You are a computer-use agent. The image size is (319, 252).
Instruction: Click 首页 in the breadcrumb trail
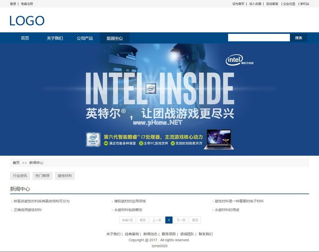pos(16,163)
